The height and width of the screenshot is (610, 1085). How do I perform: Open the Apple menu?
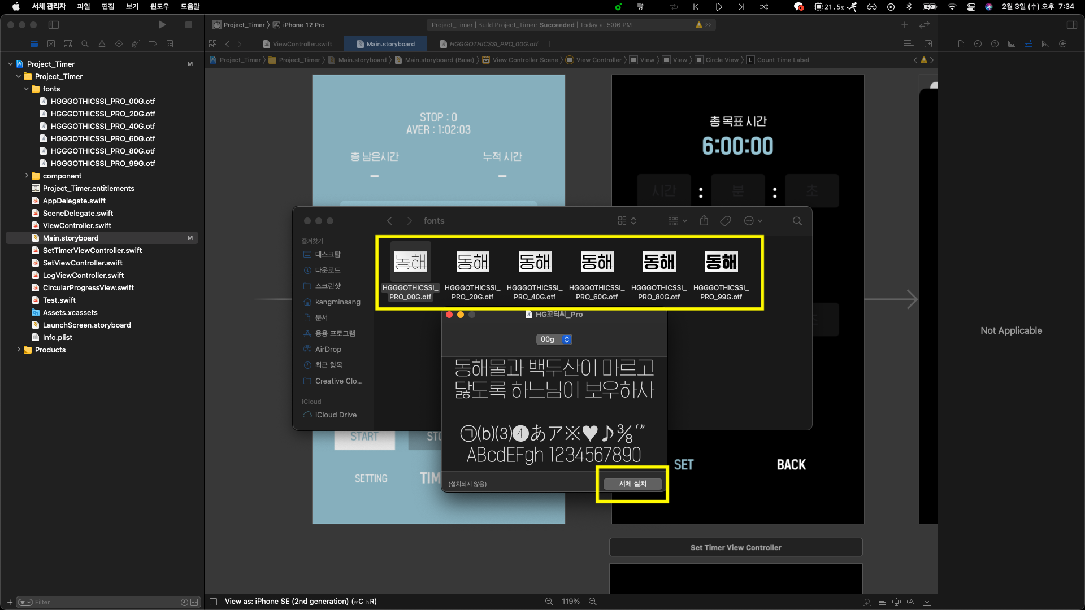(x=16, y=7)
